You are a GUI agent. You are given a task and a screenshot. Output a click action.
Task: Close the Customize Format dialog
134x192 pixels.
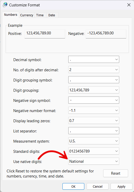coord(129,5)
